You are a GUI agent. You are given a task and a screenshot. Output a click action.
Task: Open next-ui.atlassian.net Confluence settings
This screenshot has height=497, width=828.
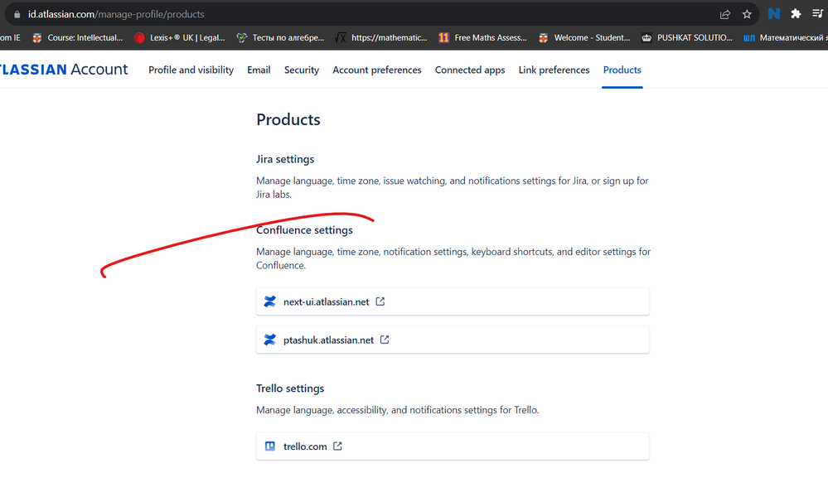click(453, 302)
